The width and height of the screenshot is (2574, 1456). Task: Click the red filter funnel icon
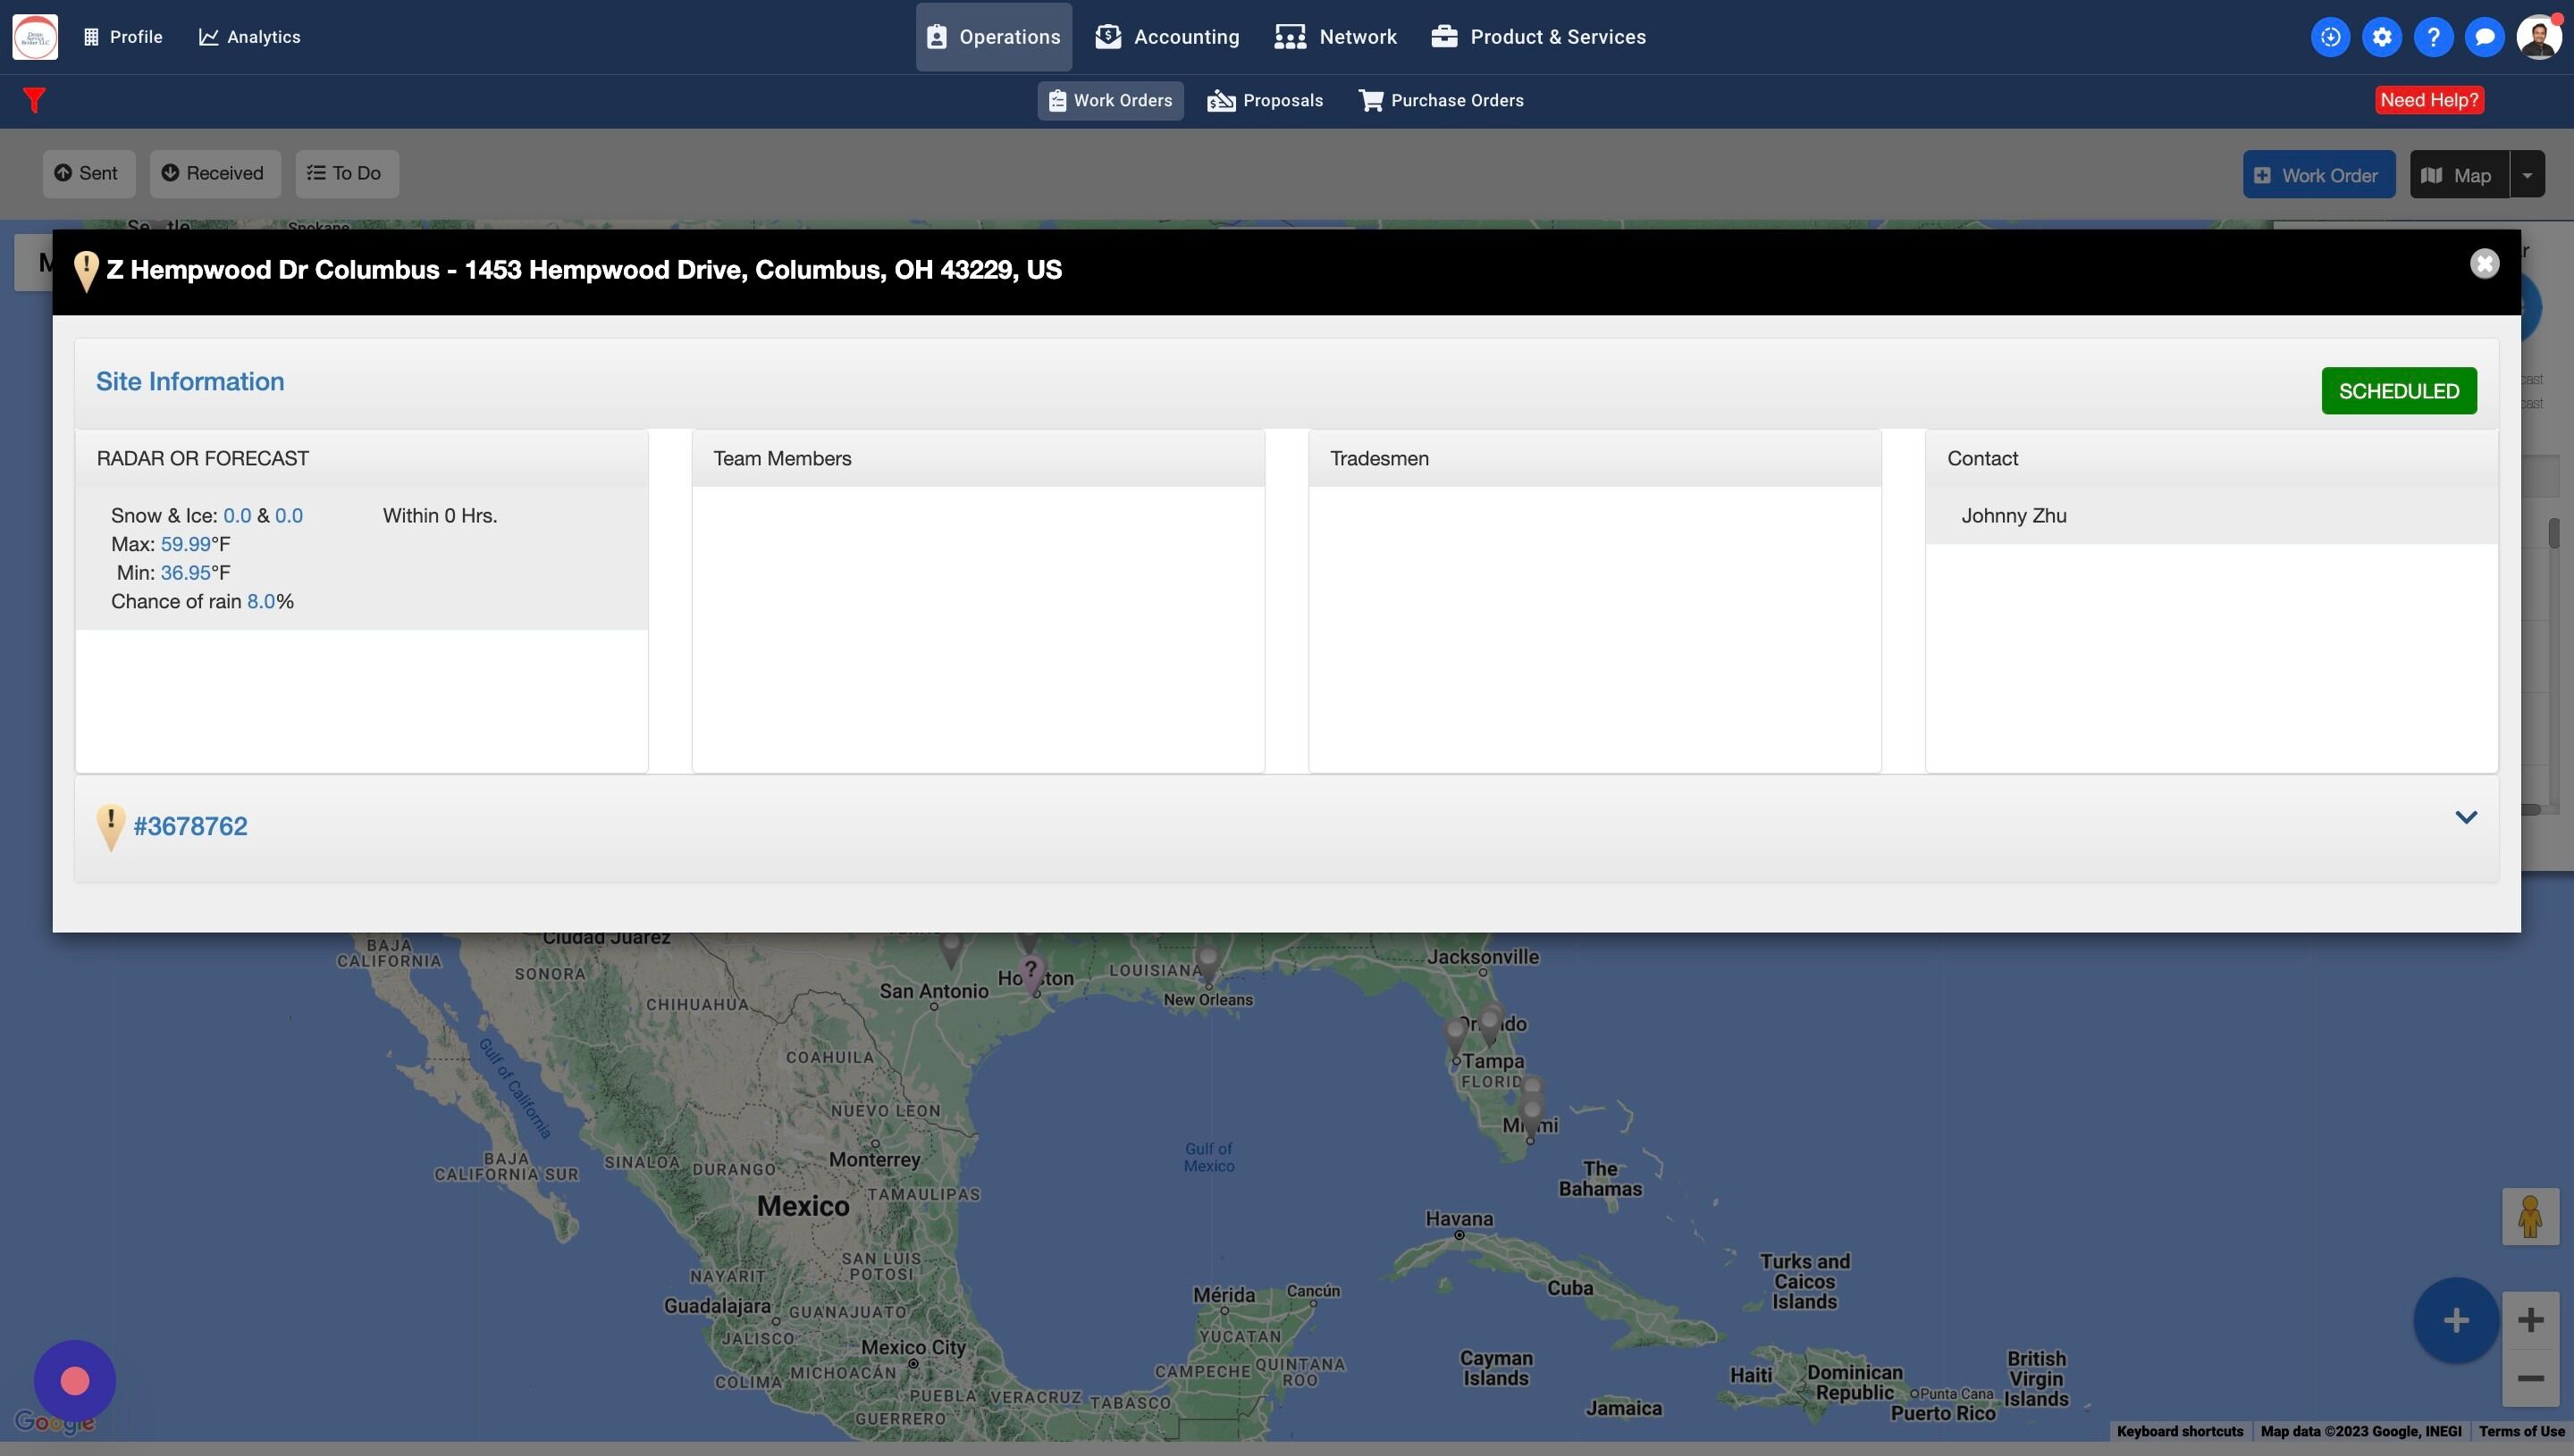pos(34,100)
